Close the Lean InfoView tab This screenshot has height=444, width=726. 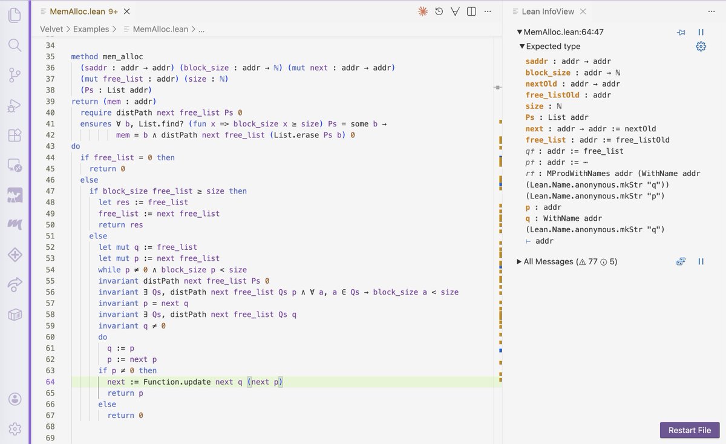583,11
